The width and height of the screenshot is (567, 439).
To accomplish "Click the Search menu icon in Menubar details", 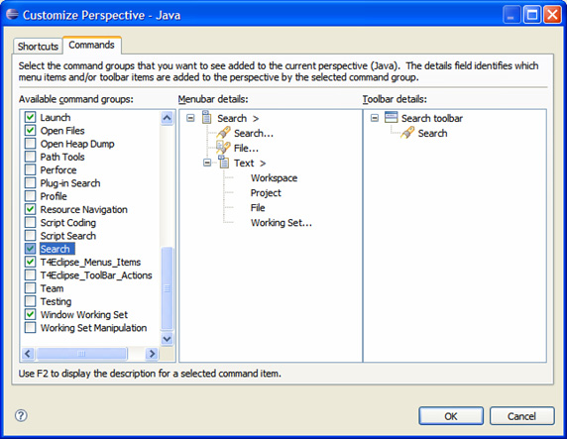I will pos(207,118).
